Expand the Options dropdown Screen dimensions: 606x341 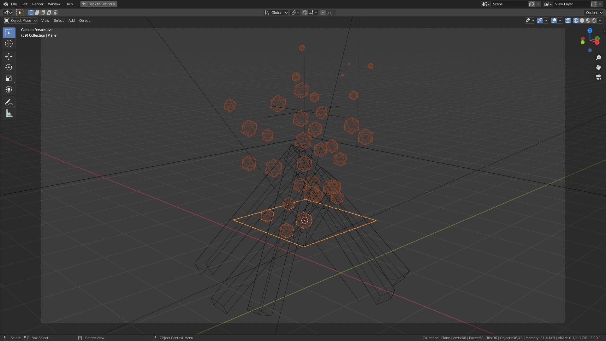[594, 13]
